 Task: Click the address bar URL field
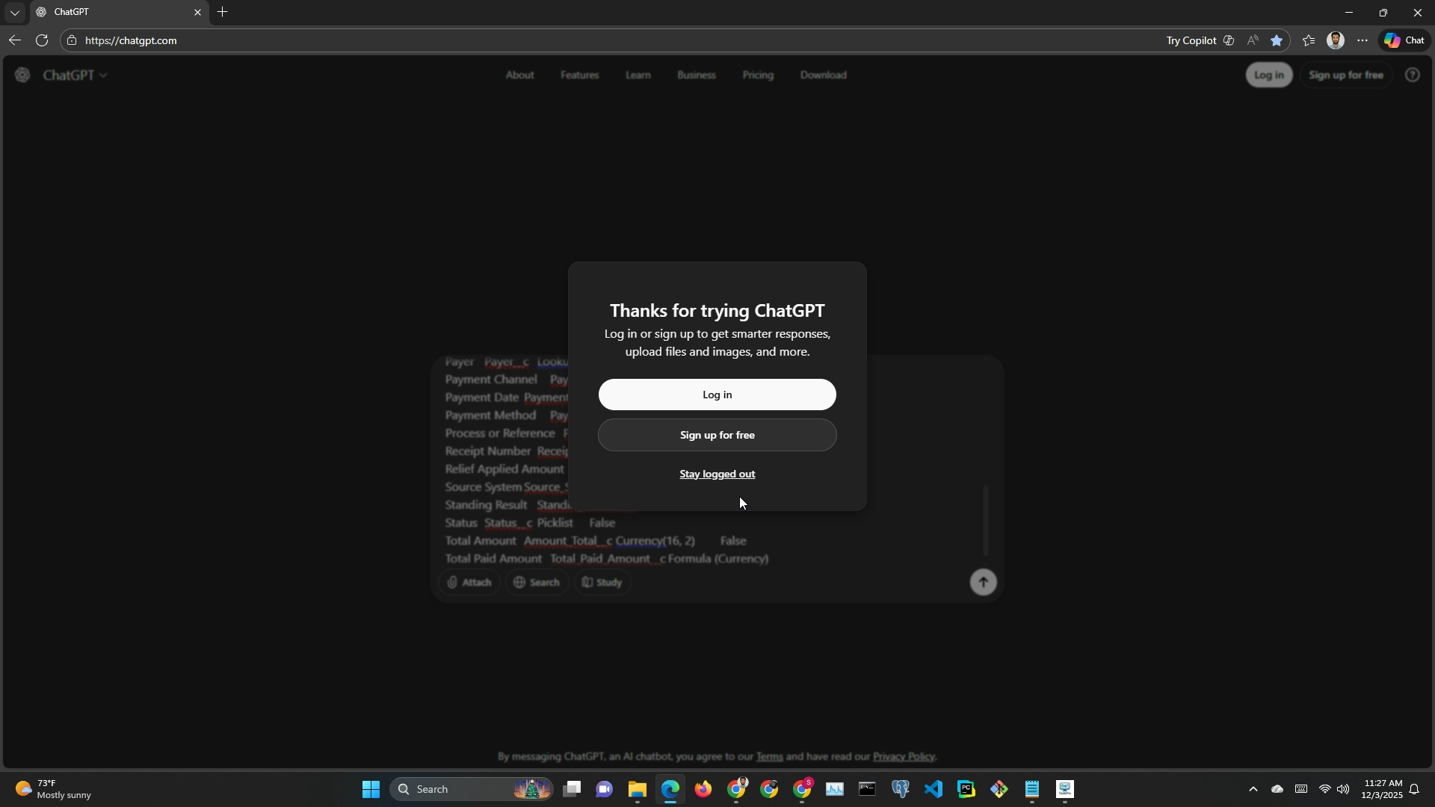(448, 40)
